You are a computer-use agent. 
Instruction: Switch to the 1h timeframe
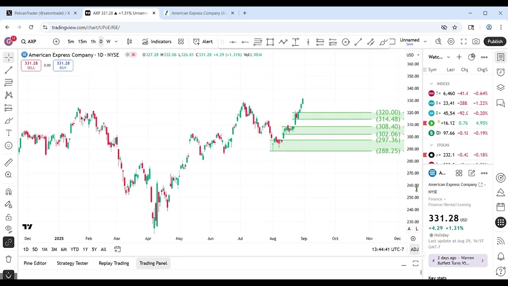(x=93, y=41)
